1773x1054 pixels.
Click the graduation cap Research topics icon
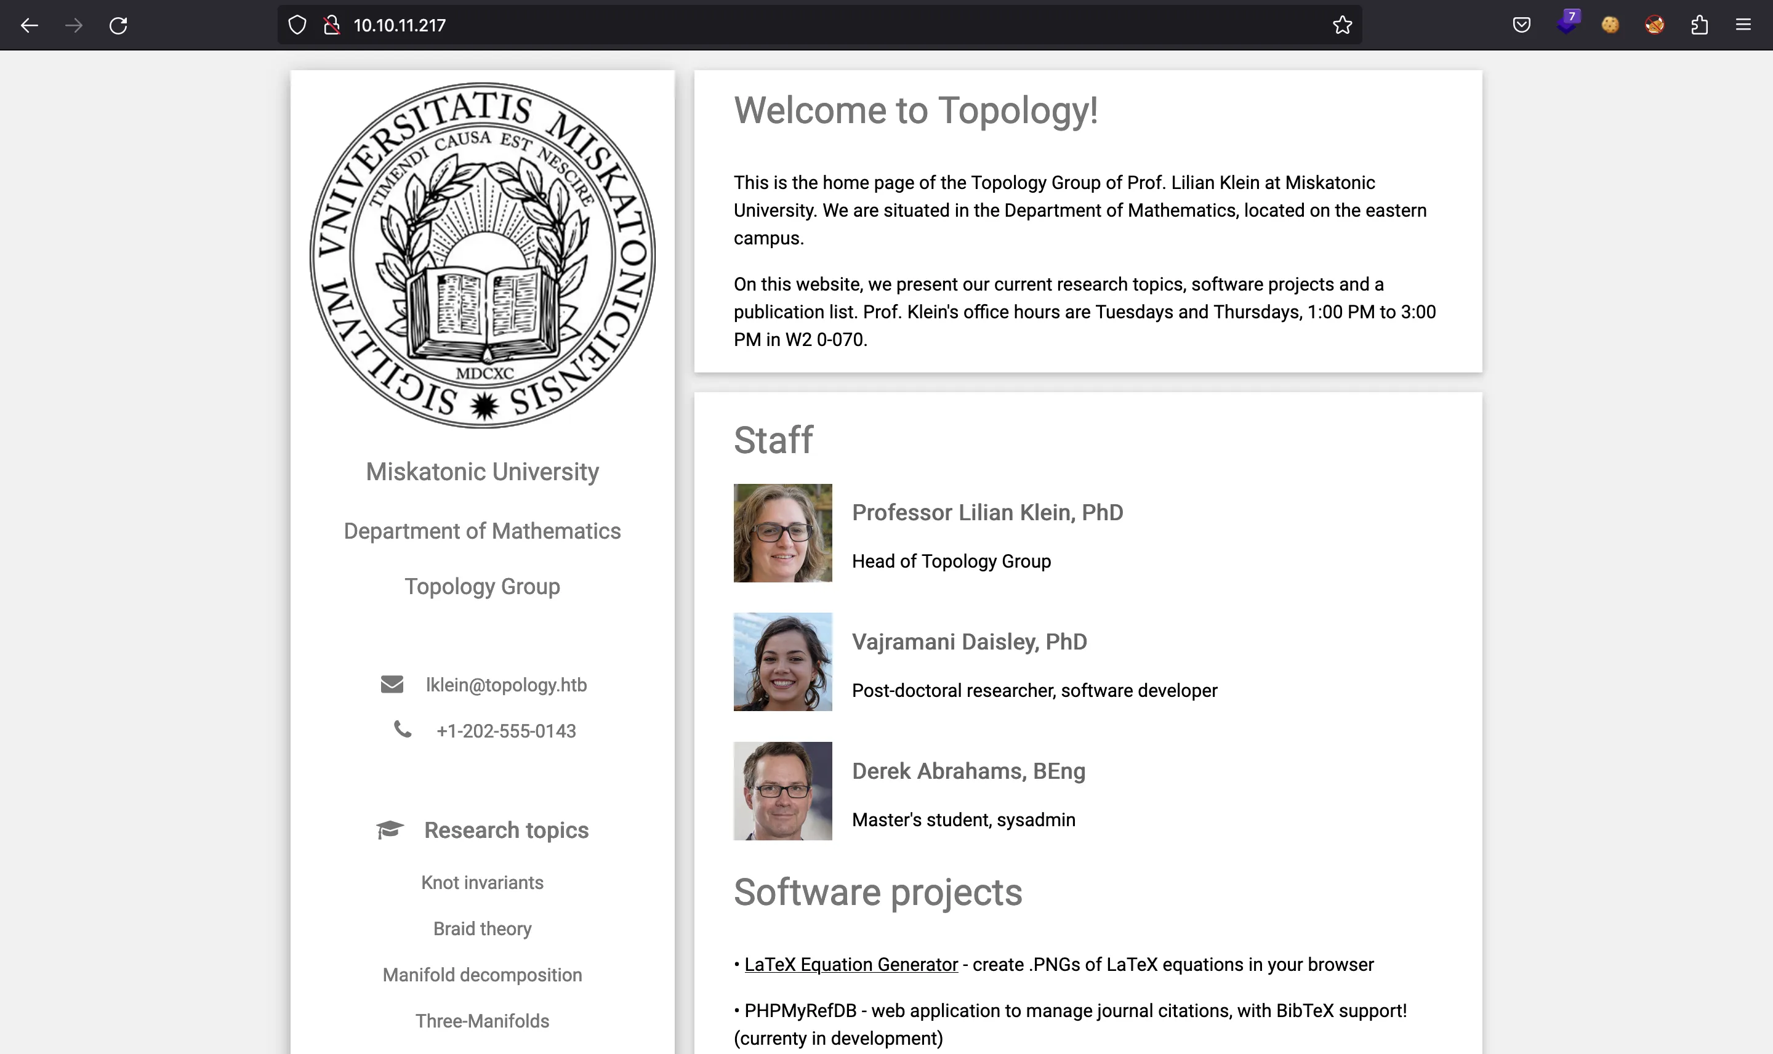390,829
